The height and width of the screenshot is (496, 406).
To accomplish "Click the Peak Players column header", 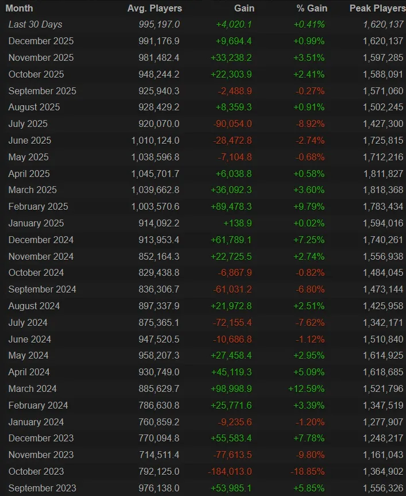I will 376,8.
